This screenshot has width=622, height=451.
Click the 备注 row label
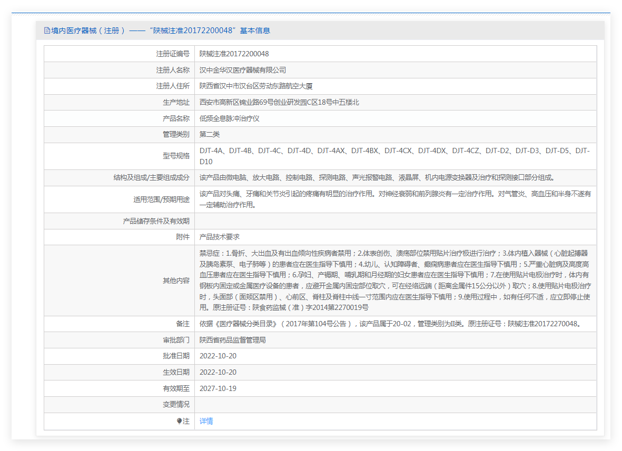tap(183, 324)
